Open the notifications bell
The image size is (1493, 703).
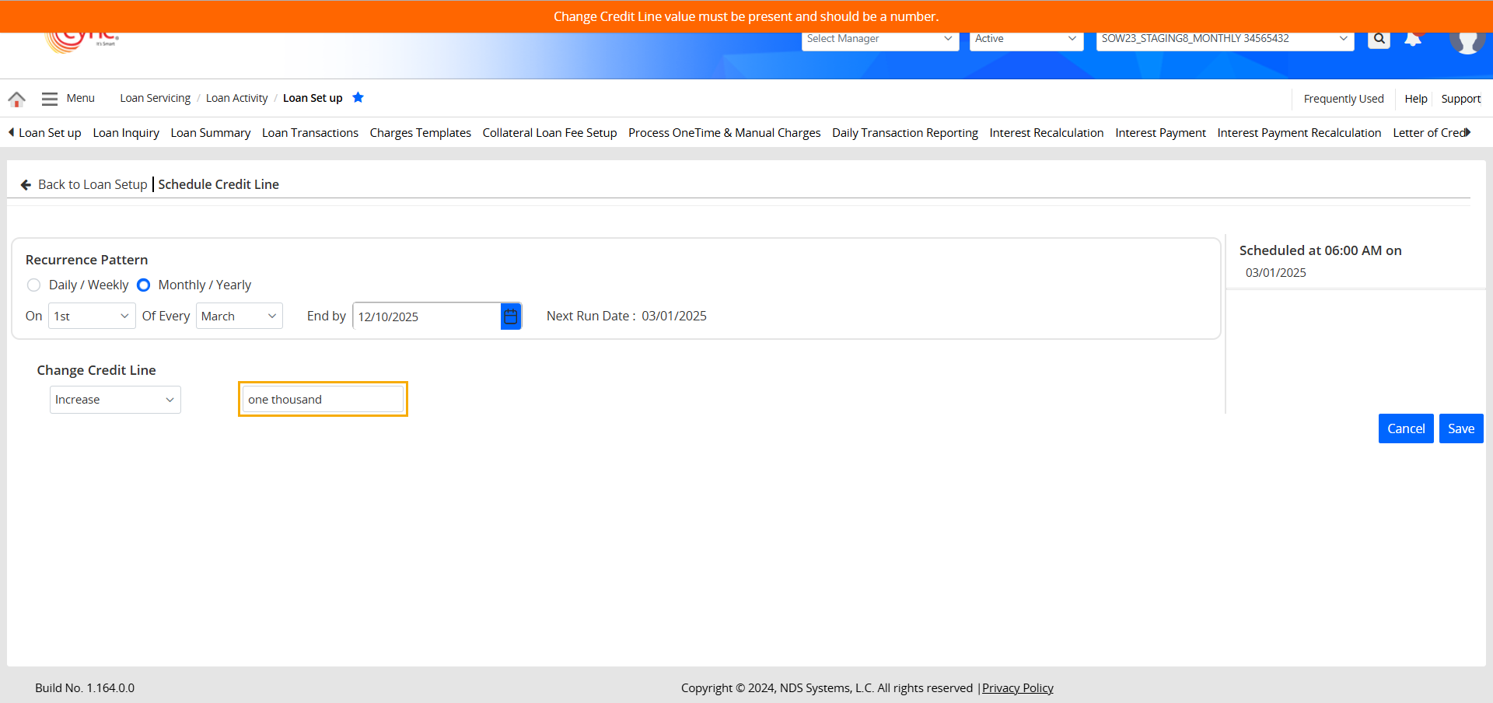[x=1413, y=40]
